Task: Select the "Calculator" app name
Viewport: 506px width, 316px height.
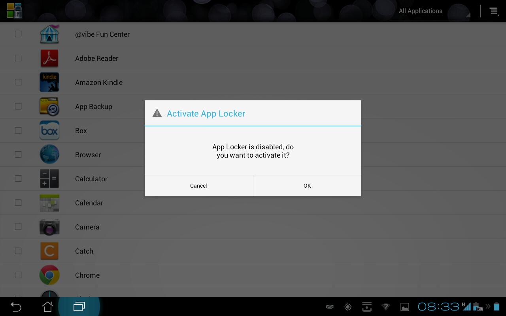Action: click(91, 179)
